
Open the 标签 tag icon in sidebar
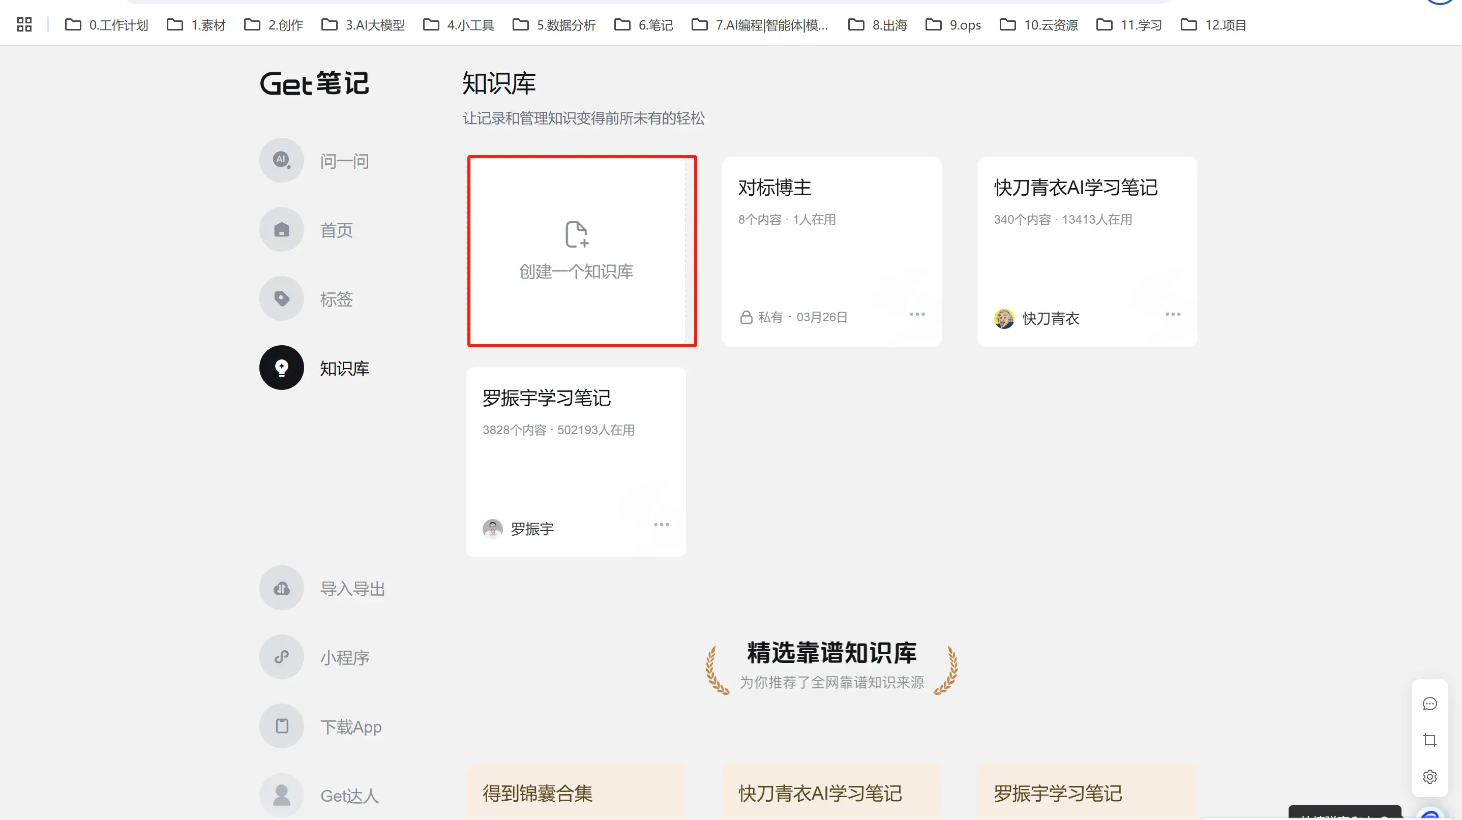pyautogui.click(x=282, y=298)
